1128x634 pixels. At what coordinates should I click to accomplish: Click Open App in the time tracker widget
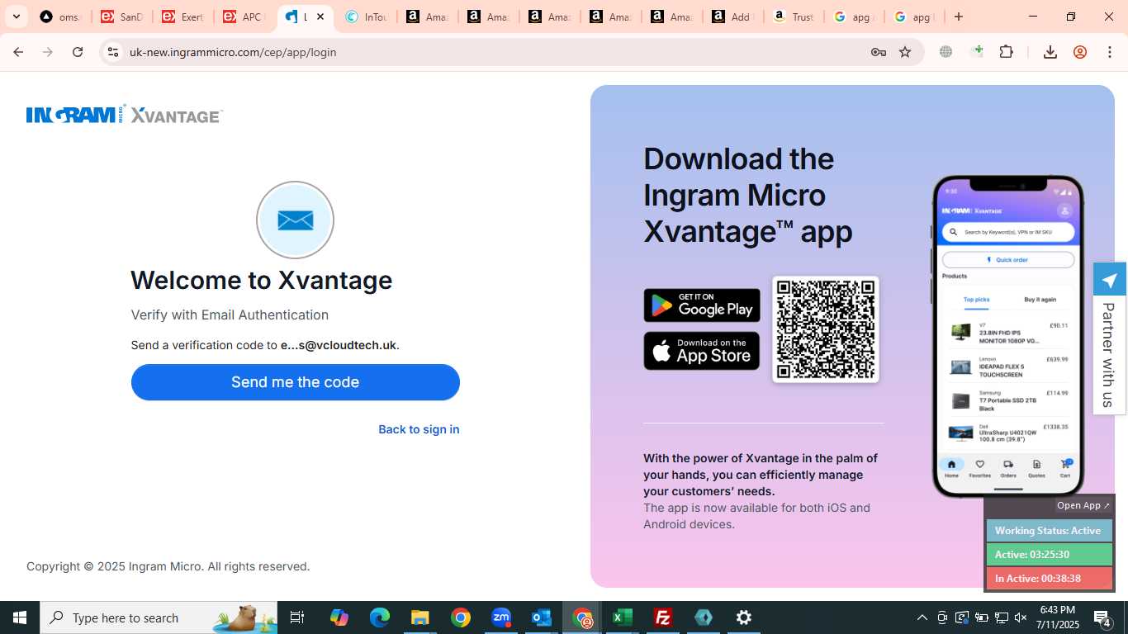click(x=1083, y=505)
